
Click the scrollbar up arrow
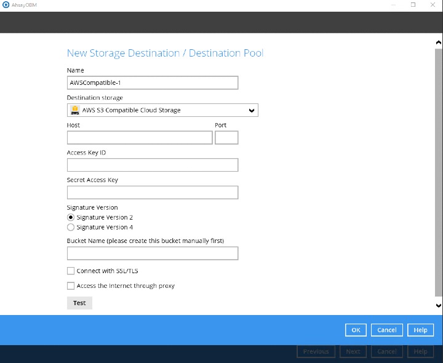click(438, 43)
